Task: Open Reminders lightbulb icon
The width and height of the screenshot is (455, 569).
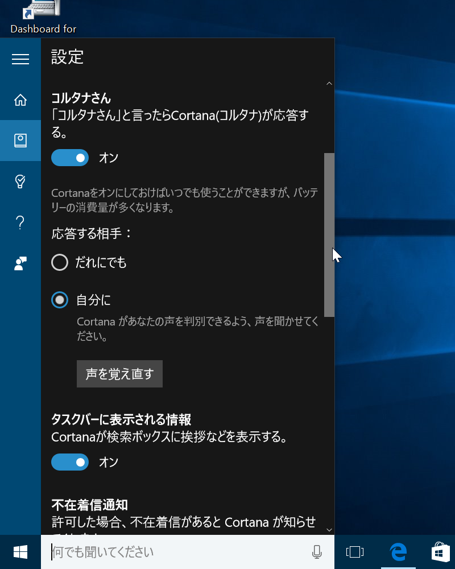Action: [20, 181]
